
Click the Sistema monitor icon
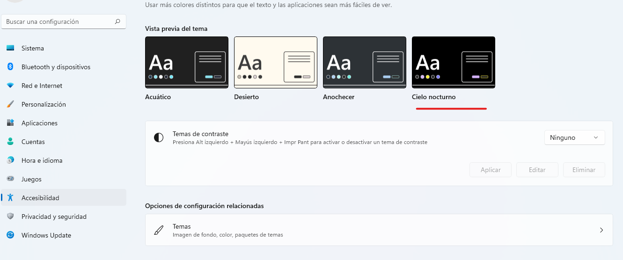pos(10,48)
